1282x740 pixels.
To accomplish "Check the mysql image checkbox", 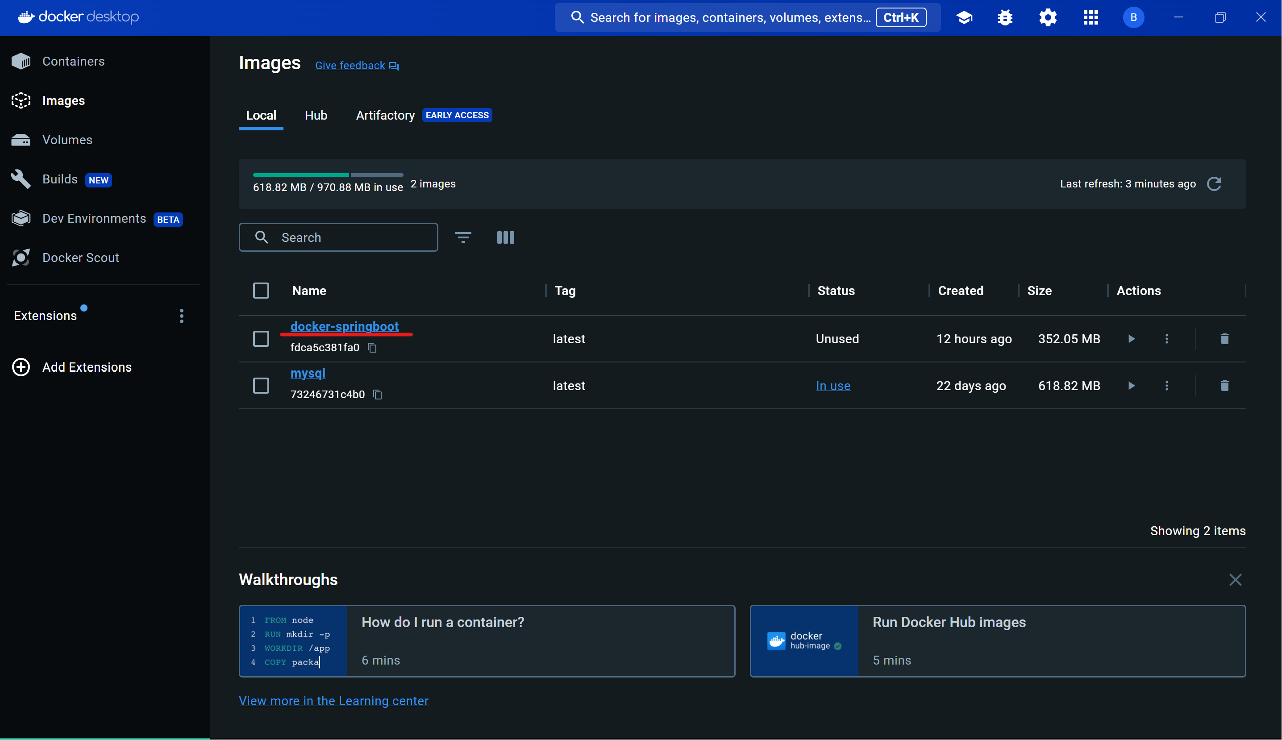I will point(261,386).
